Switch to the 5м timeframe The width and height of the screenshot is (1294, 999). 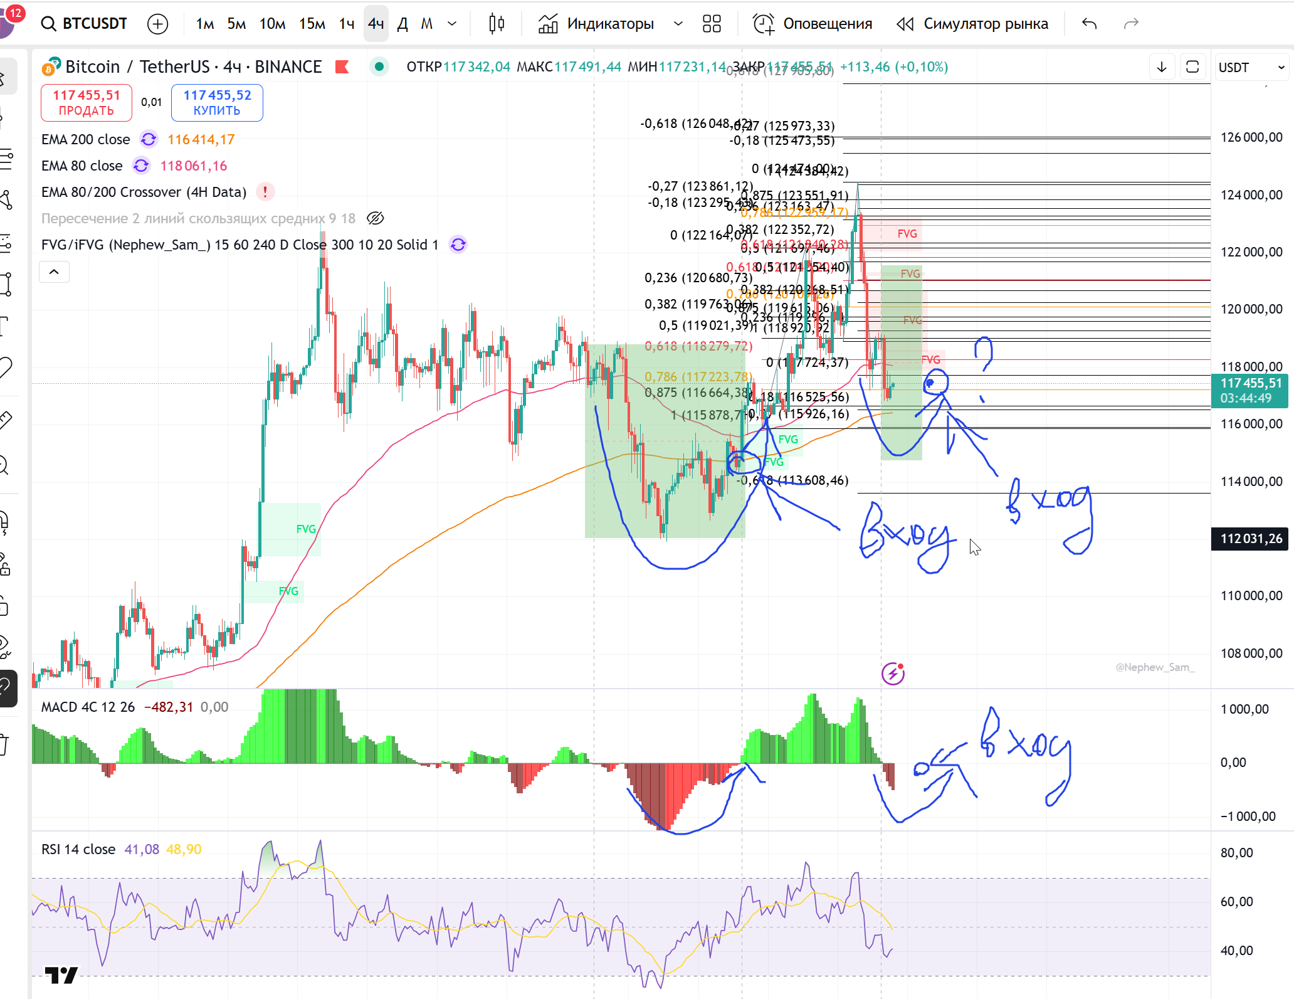(x=236, y=24)
